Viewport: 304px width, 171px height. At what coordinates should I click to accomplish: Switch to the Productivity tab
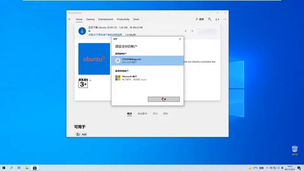tap(123, 19)
